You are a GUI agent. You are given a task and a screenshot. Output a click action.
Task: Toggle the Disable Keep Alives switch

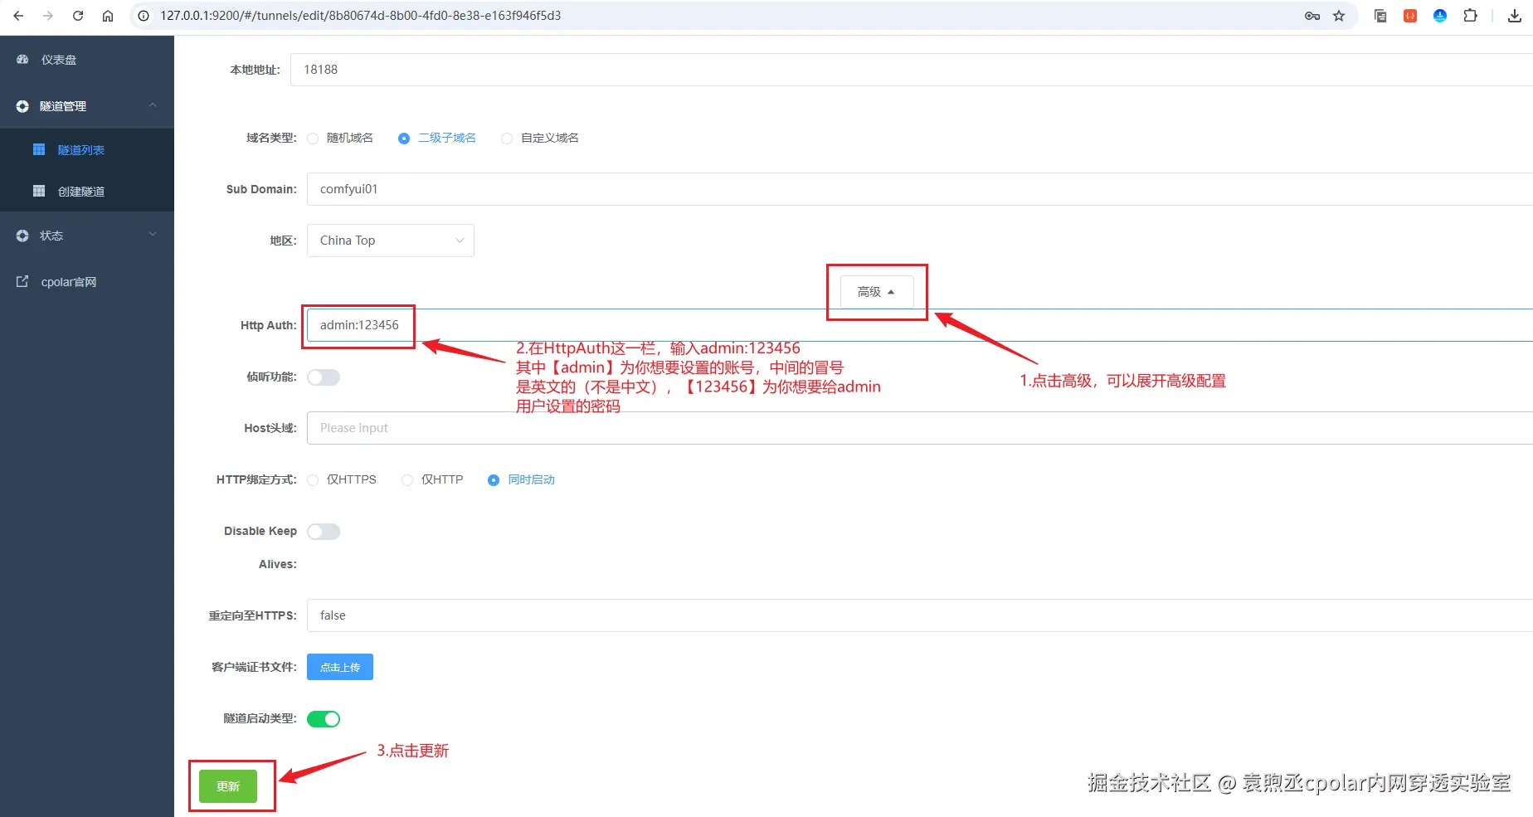click(324, 532)
